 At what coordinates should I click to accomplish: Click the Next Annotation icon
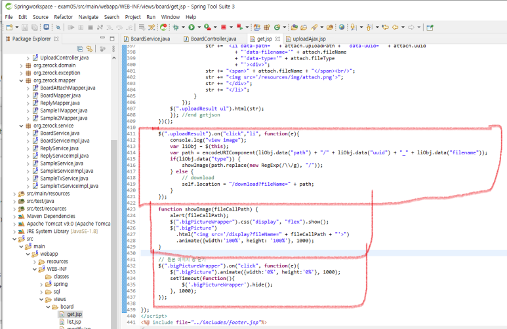354,27
